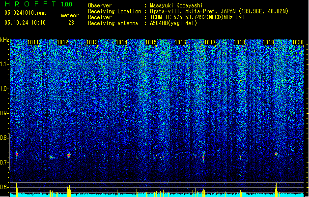The image size is (309, 197).
Task: Select the file name 0510241010.png
Action: (25, 13)
